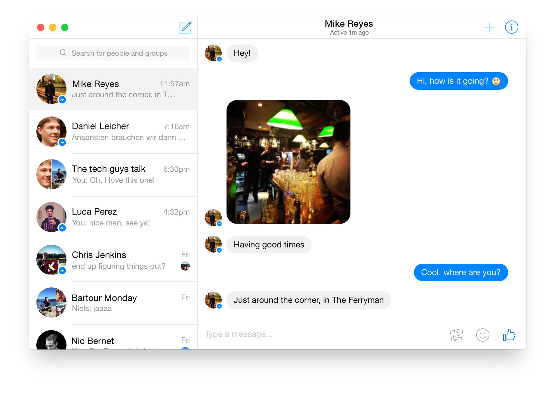Click Ansonsten brauchen wir dann preview

click(128, 137)
